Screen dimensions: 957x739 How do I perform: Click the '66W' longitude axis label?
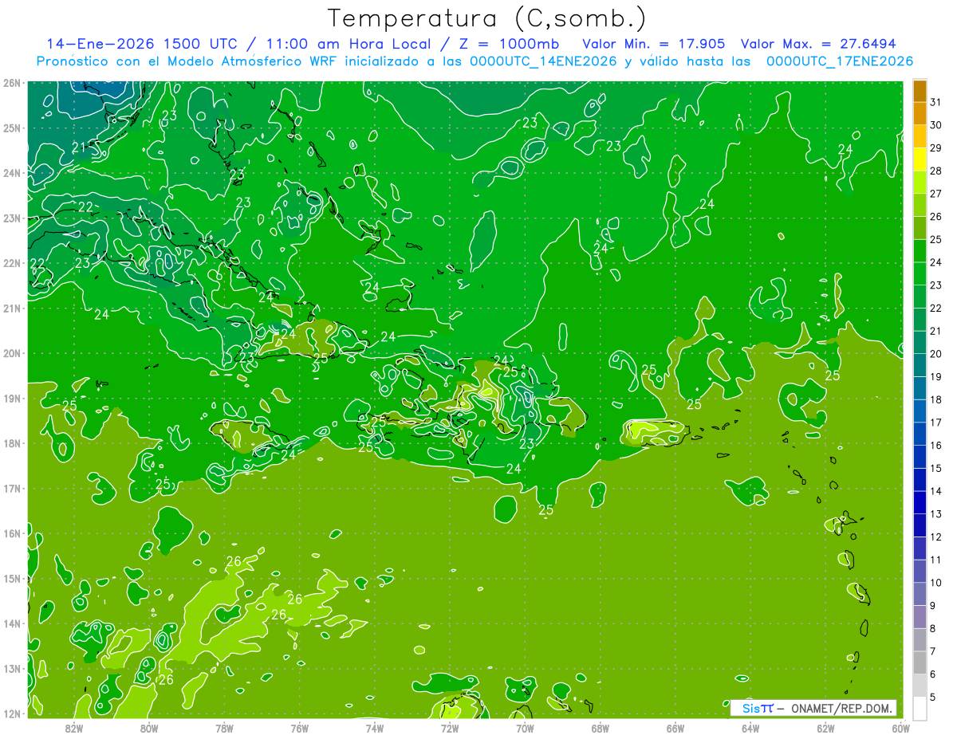(675, 727)
